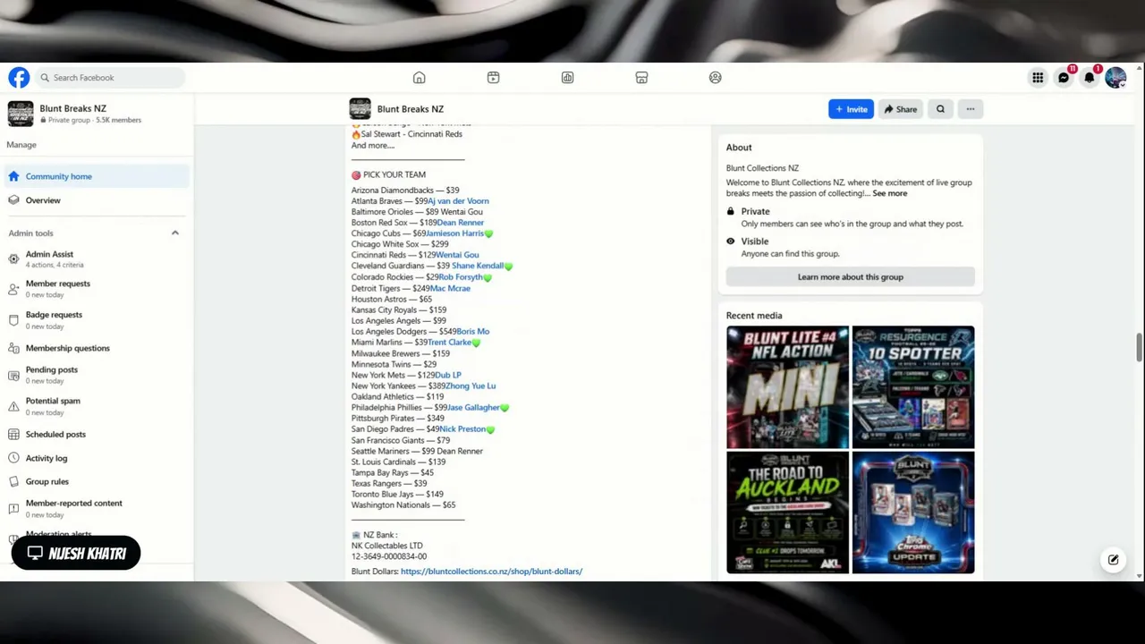The width and height of the screenshot is (1145, 644).
Task: Click the Membership questions icon
Action: (13, 348)
